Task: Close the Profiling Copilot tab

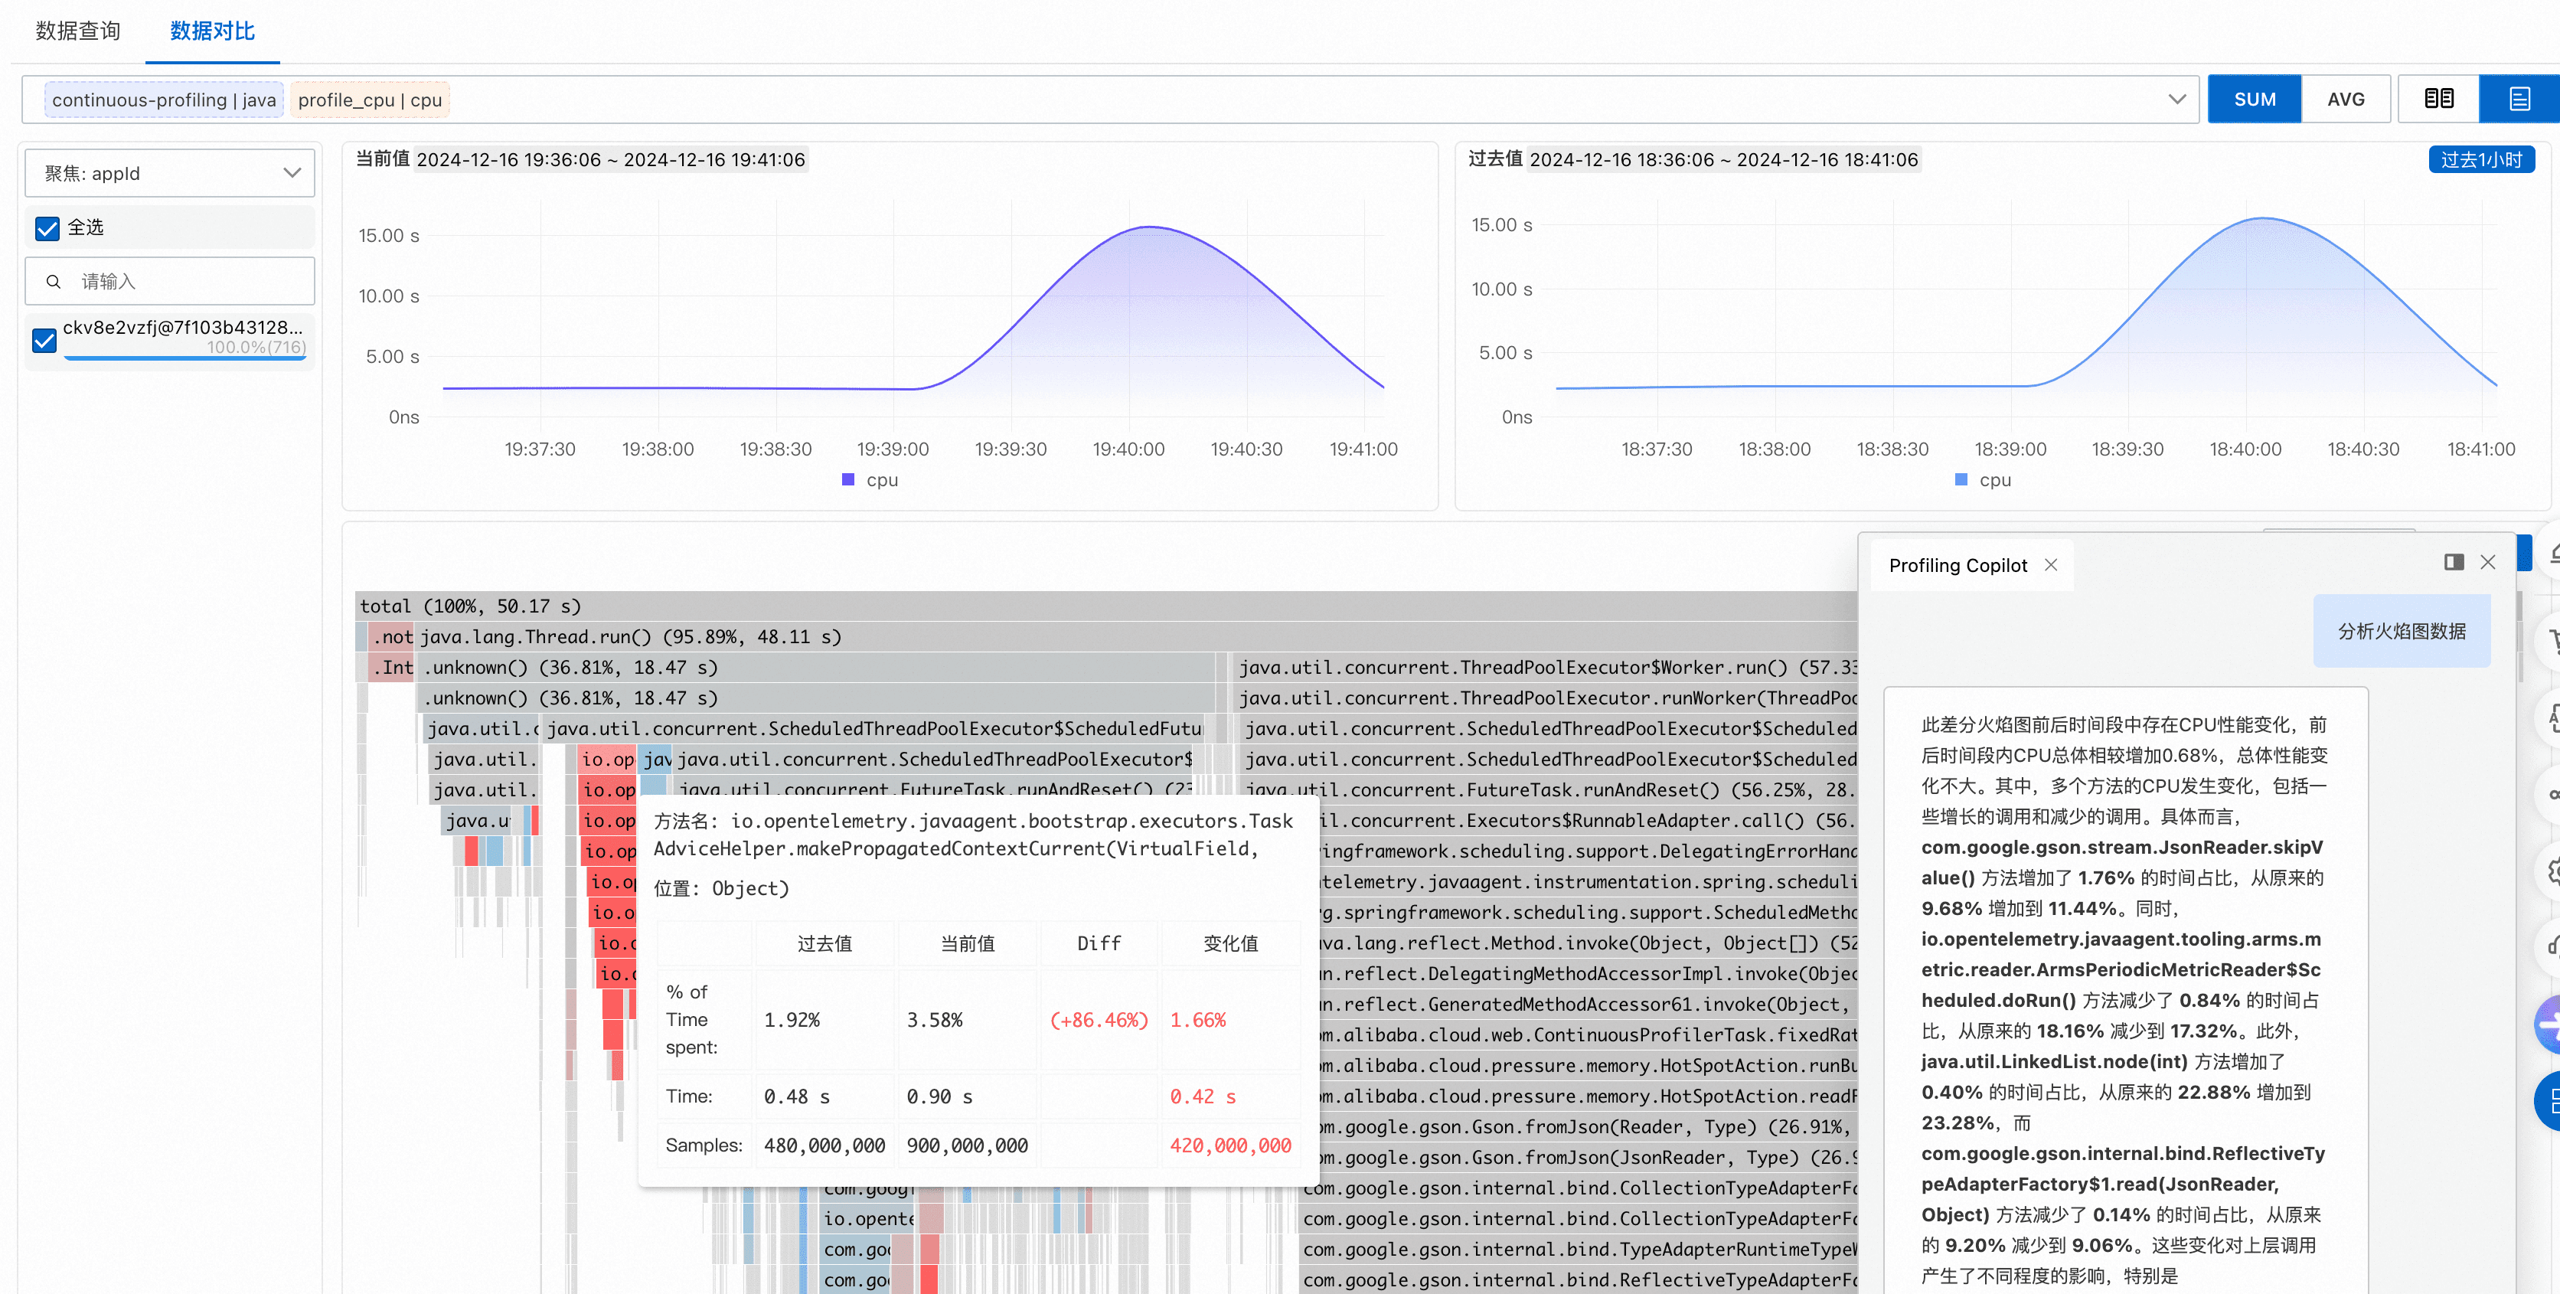Action: 2051,564
